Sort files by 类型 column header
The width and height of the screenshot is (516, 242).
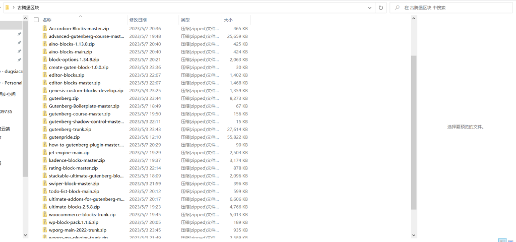185,20
